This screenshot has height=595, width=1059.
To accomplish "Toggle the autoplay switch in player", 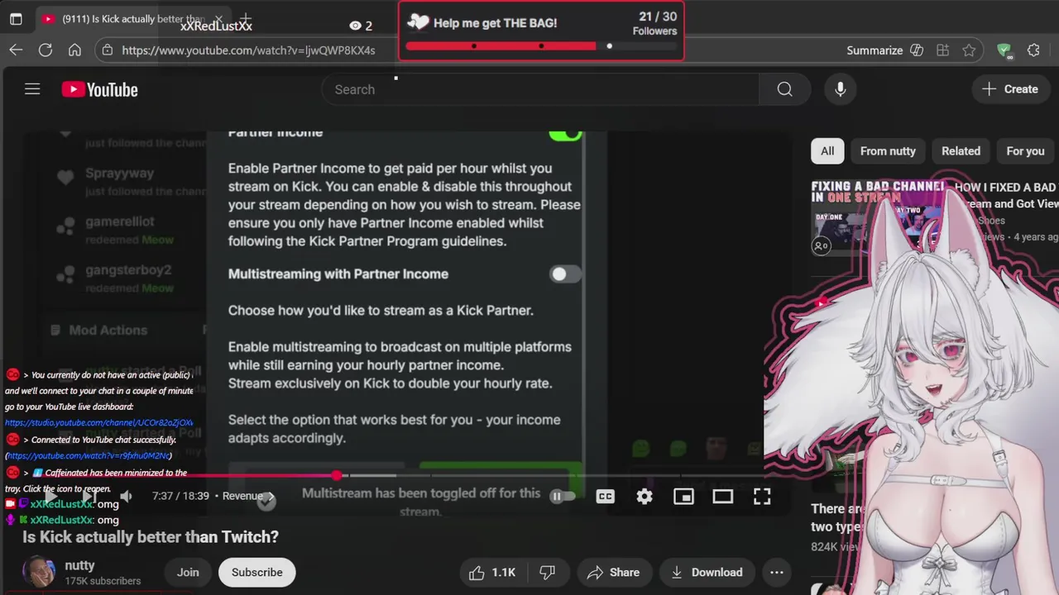I will (562, 496).
